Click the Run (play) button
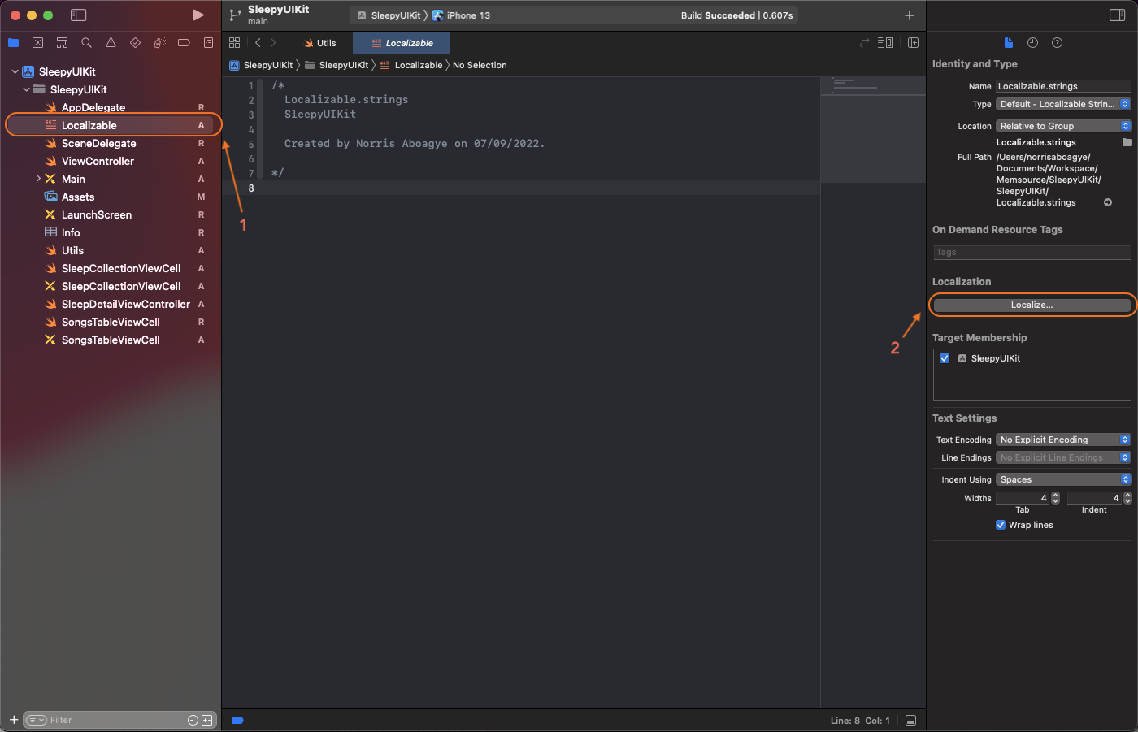This screenshot has height=732, width=1138. [198, 15]
